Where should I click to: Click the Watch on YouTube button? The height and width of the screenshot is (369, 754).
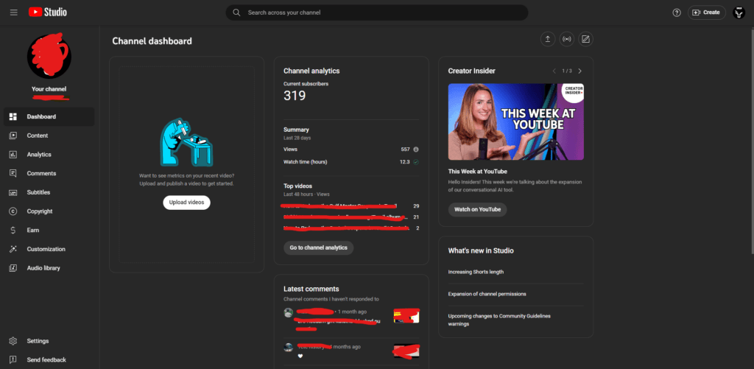click(x=477, y=210)
